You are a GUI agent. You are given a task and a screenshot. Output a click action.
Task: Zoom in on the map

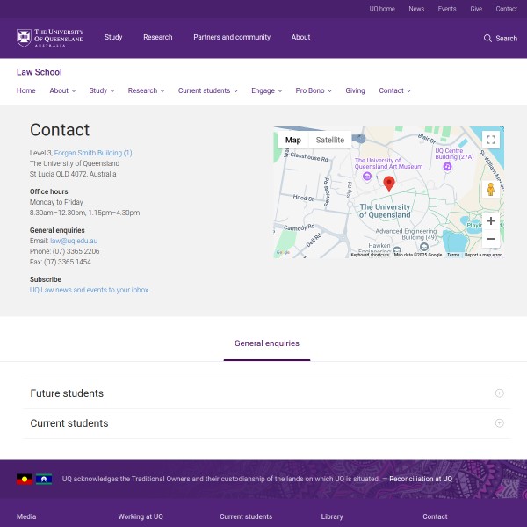click(x=490, y=220)
